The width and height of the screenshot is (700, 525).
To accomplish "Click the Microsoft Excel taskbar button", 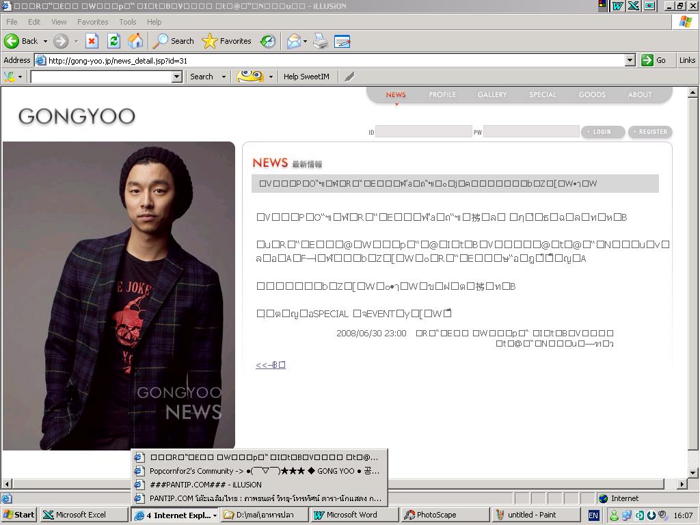I will (83, 515).
